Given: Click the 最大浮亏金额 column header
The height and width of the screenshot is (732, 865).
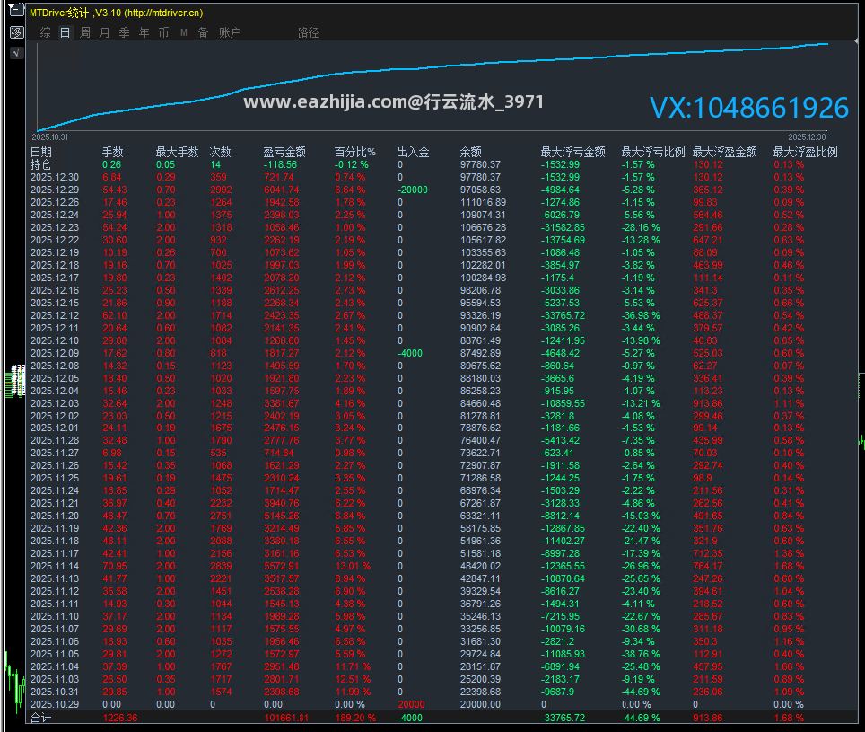Looking at the screenshot, I should 573,153.
